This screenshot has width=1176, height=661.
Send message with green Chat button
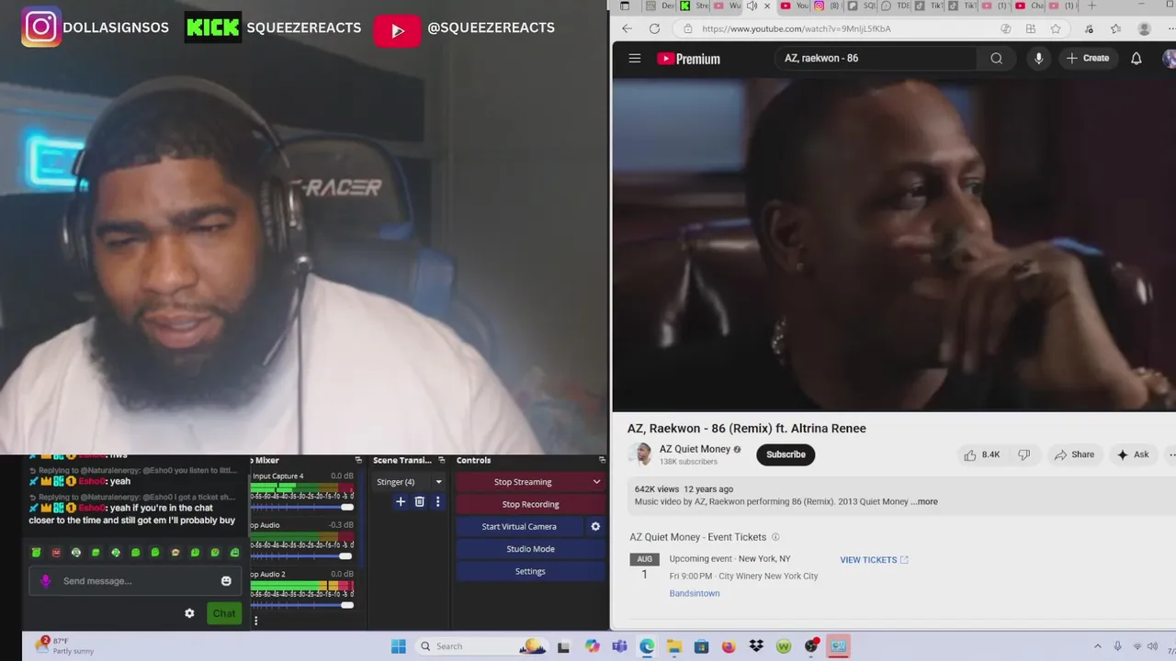(x=224, y=613)
